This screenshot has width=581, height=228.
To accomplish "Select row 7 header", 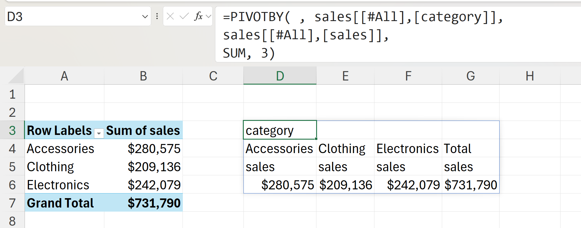I will (12, 203).
